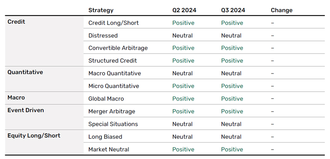Screen dimensions: 330x159
Task: Select the Q2 2024 column header
Action: 184,10
